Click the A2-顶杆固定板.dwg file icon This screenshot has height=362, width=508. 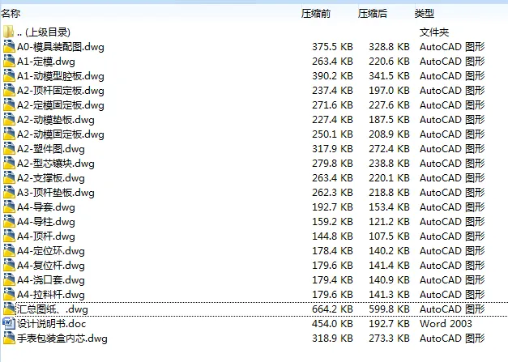[x=9, y=91]
